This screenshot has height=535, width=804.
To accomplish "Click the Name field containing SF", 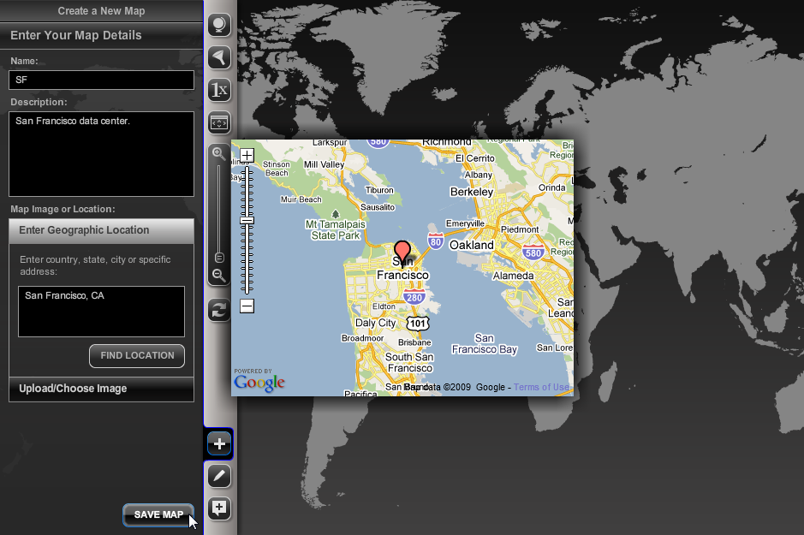I will point(101,80).
